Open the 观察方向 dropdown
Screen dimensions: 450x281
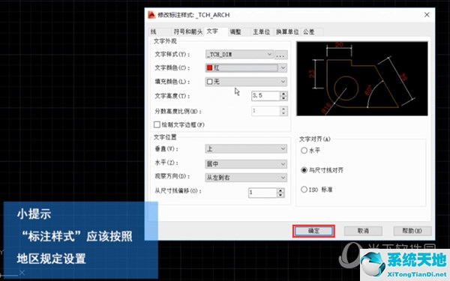(x=246, y=178)
